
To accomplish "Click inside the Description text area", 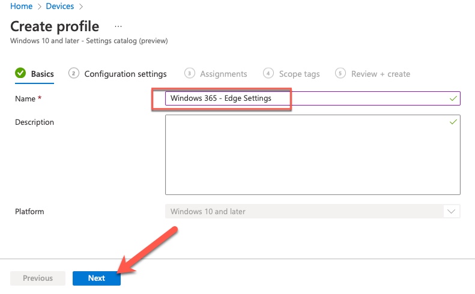I will 313,155.
